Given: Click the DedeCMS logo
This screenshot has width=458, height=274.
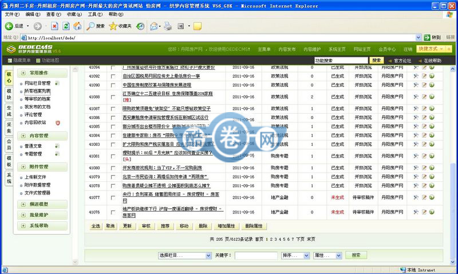Looking at the screenshot, I should click(x=34, y=49).
